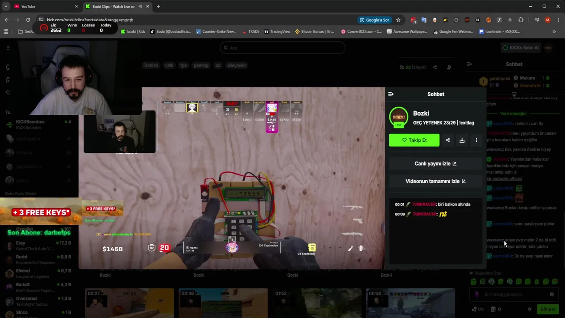Open the TRADE bookmark folder
This screenshot has width=565, height=318.
[250, 31]
